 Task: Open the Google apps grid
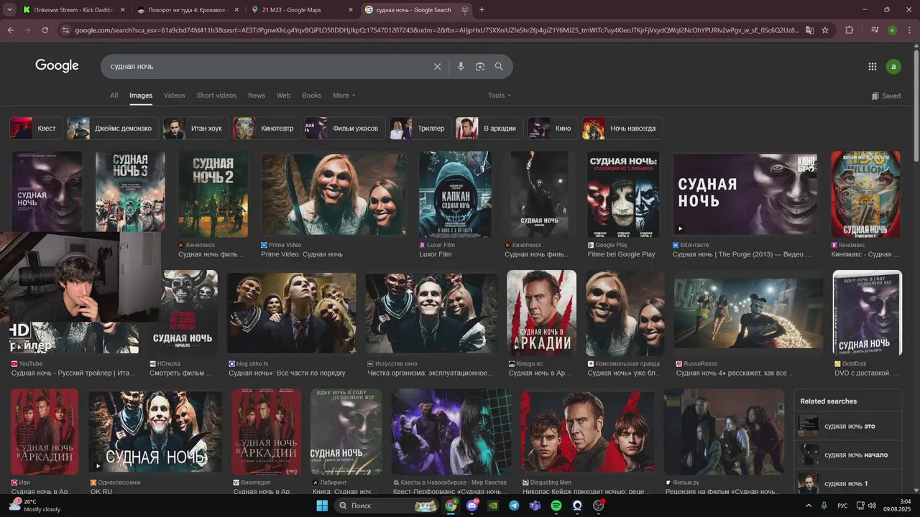click(x=873, y=66)
